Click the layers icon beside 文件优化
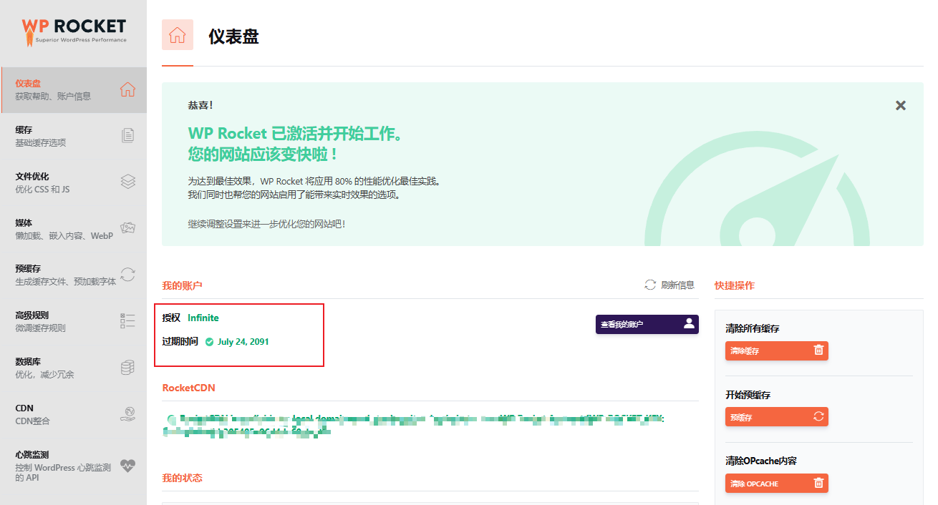Image resolution: width=938 pixels, height=505 pixels. tap(127, 182)
